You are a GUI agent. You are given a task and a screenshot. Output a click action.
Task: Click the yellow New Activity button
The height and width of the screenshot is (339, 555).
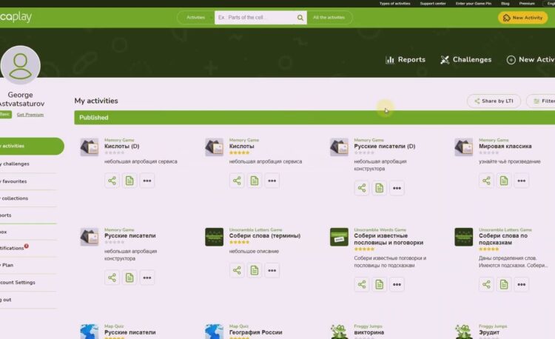[522, 18]
